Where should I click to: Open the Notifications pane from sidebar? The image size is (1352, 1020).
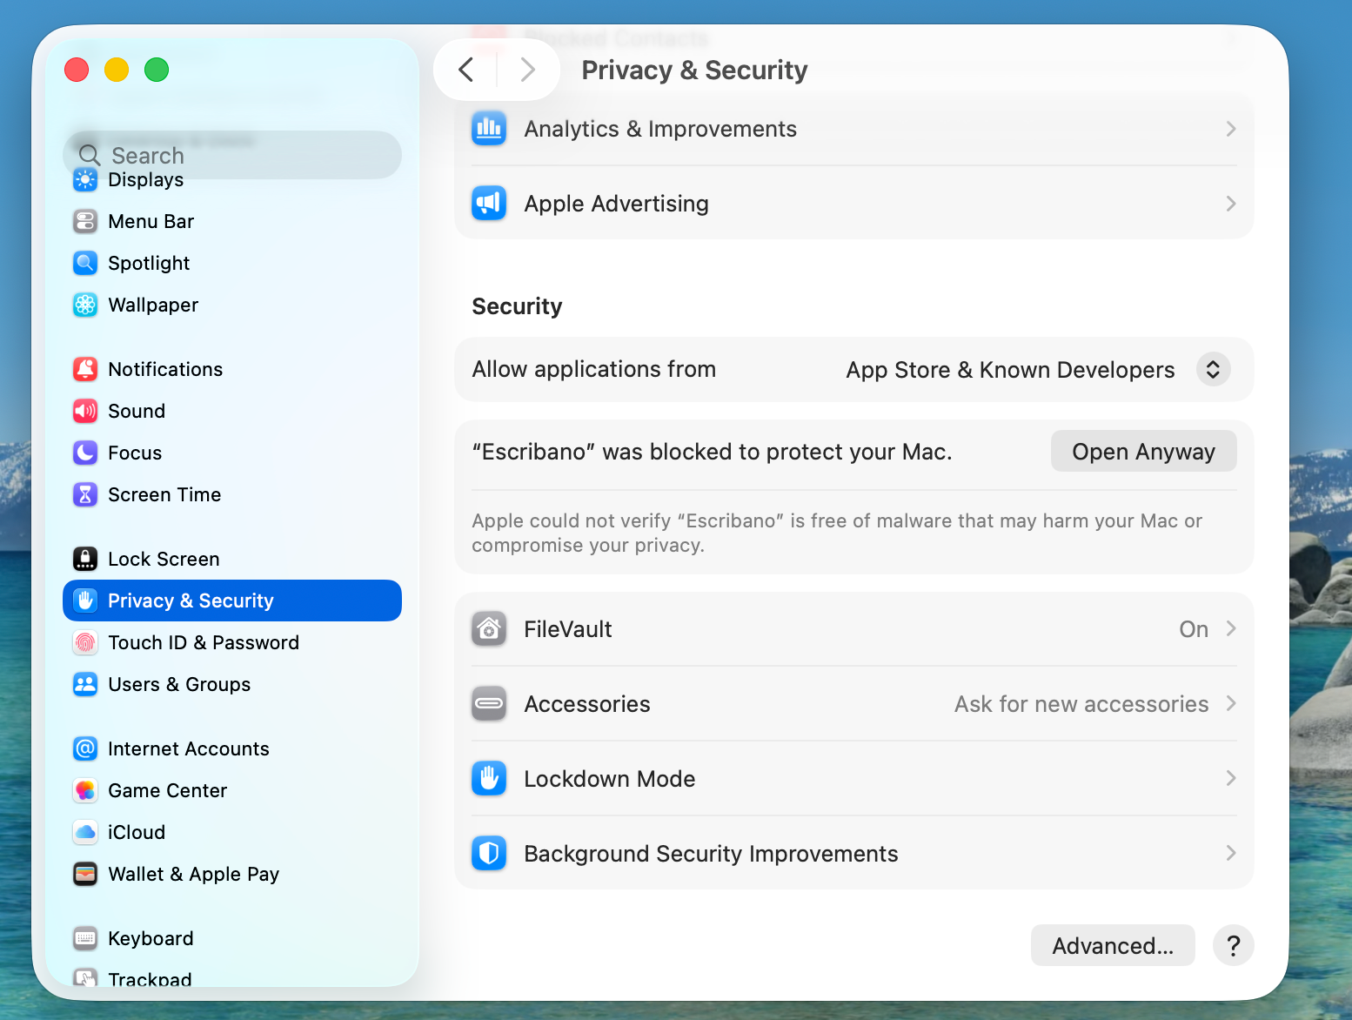tap(164, 369)
